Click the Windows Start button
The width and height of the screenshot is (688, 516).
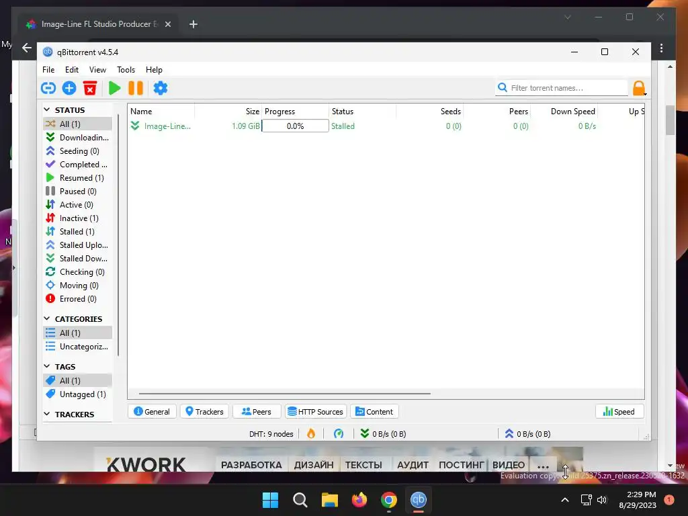click(x=270, y=500)
